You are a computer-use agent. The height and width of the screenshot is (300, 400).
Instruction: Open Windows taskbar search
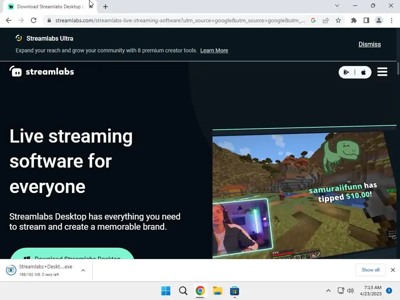183,291
